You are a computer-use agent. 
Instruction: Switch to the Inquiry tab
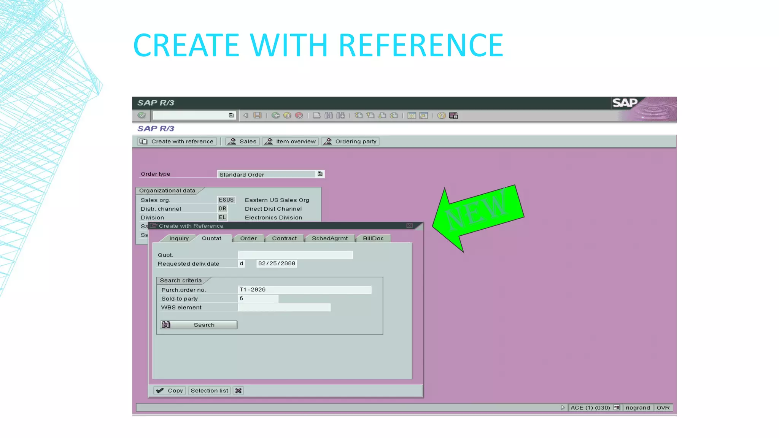click(x=179, y=238)
